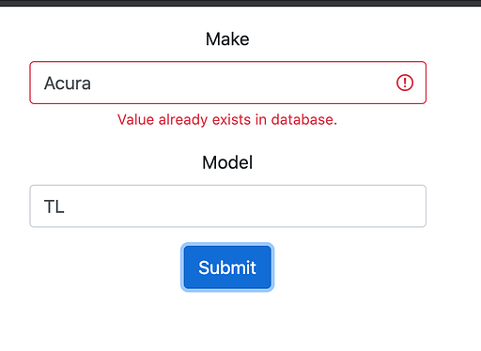Click the Make field label
The width and height of the screenshot is (481, 351).
227,39
